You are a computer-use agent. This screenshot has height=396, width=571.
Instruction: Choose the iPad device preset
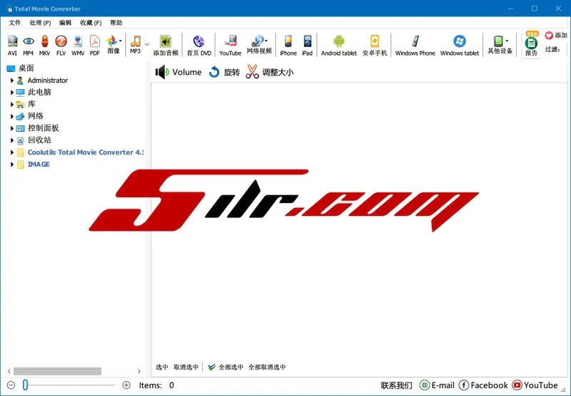pos(308,46)
